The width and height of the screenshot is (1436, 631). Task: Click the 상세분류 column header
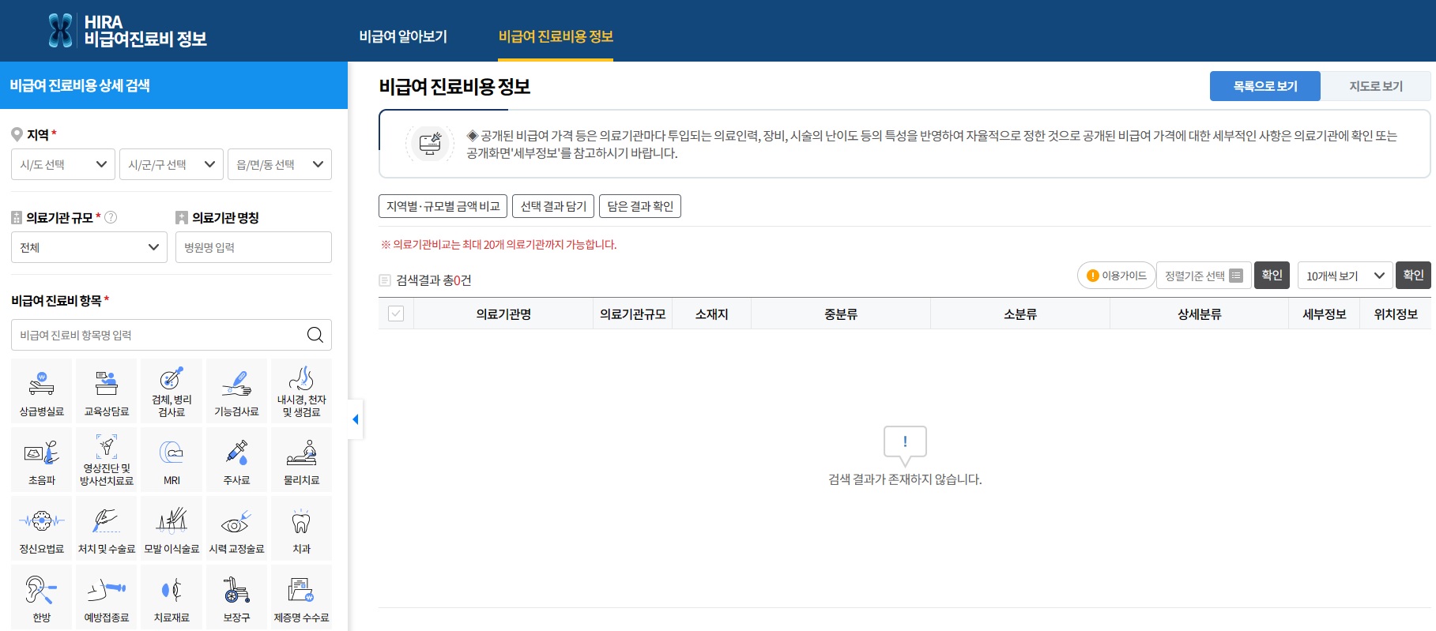1199,314
